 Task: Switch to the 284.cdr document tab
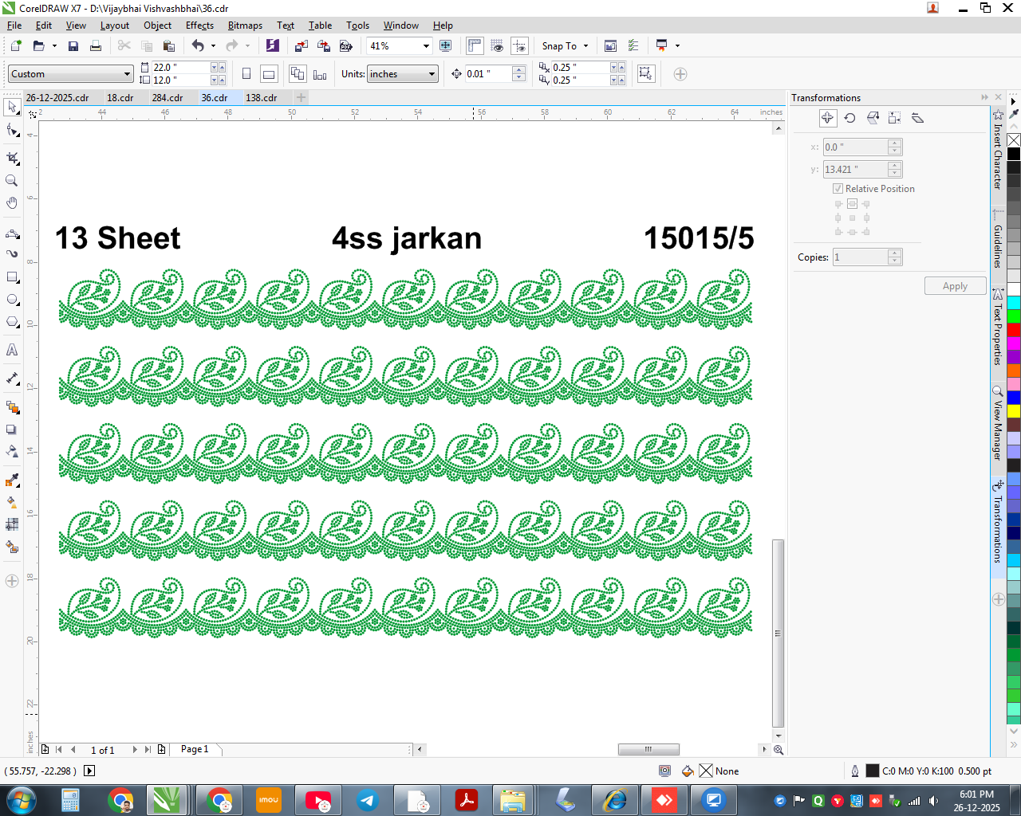(x=168, y=98)
